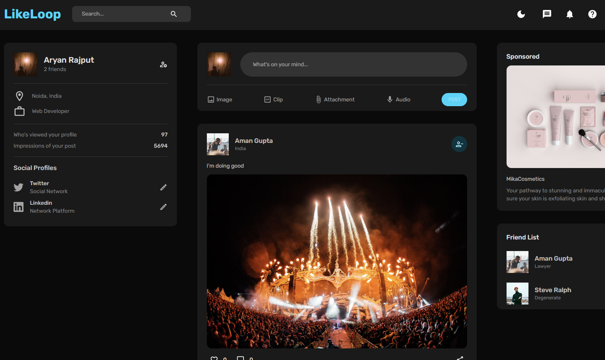Viewport: 605px width, 360px height.
Task: Click the Linkedin label text
Action: point(41,203)
